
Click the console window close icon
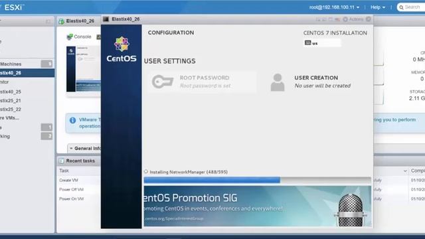(369, 19)
